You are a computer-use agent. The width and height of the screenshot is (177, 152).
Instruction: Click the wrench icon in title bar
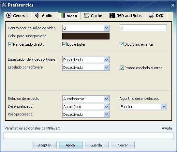pos(4,5)
